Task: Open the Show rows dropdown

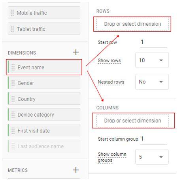Action: click(152, 60)
